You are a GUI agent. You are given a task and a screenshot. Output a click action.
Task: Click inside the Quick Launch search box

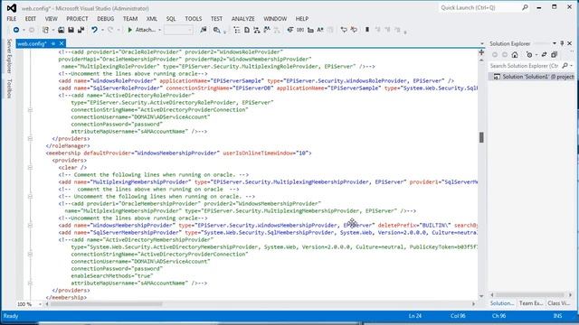479,7
